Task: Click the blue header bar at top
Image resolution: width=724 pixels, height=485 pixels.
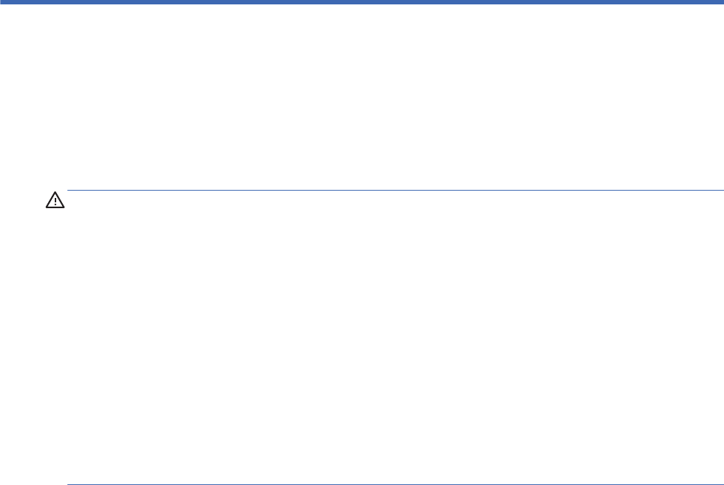Action: 362,2
